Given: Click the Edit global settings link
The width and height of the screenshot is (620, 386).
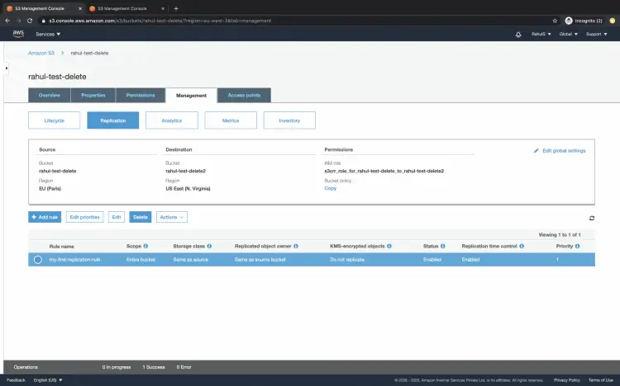Looking at the screenshot, I should [564, 151].
